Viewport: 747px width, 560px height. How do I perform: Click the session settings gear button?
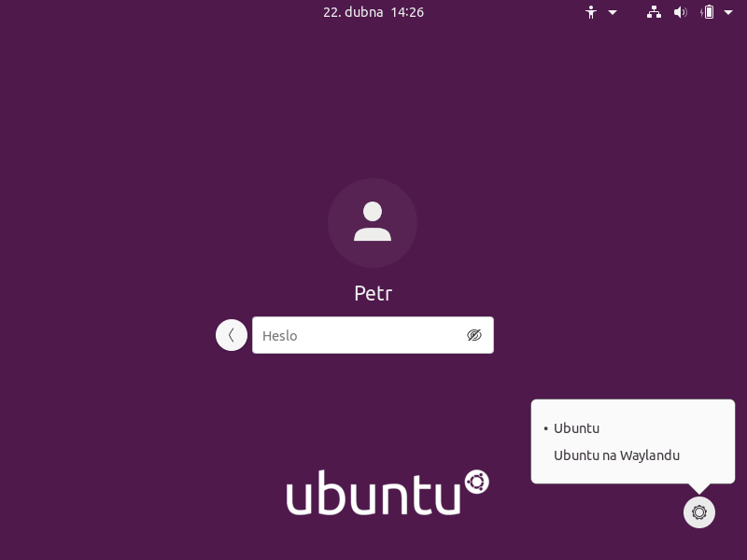[698, 512]
